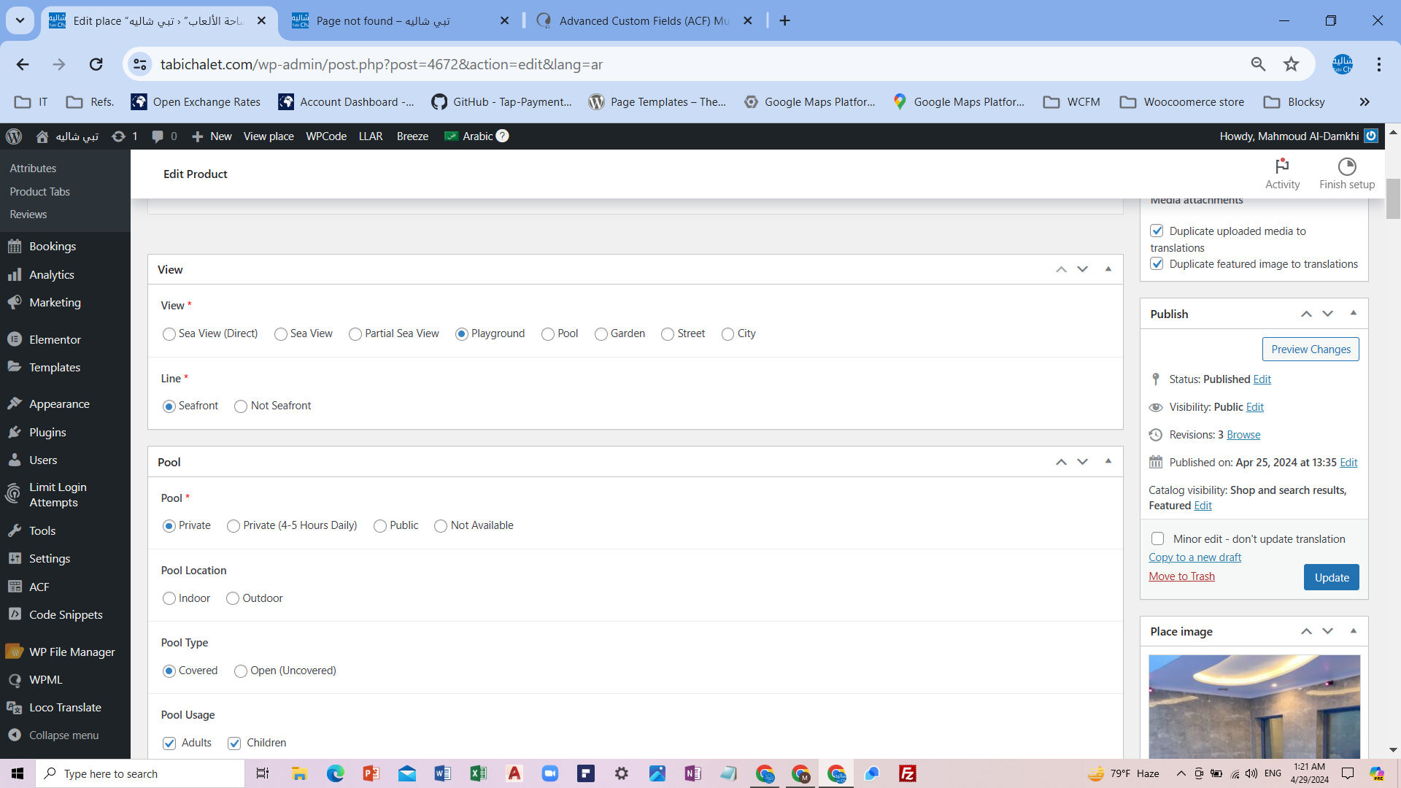Click Collapse menu in the sidebar
1401x788 pixels.
[65, 735]
